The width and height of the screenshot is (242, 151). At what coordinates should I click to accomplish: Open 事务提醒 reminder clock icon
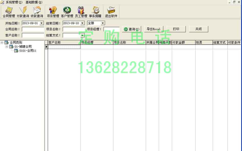click(x=95, y=12)
